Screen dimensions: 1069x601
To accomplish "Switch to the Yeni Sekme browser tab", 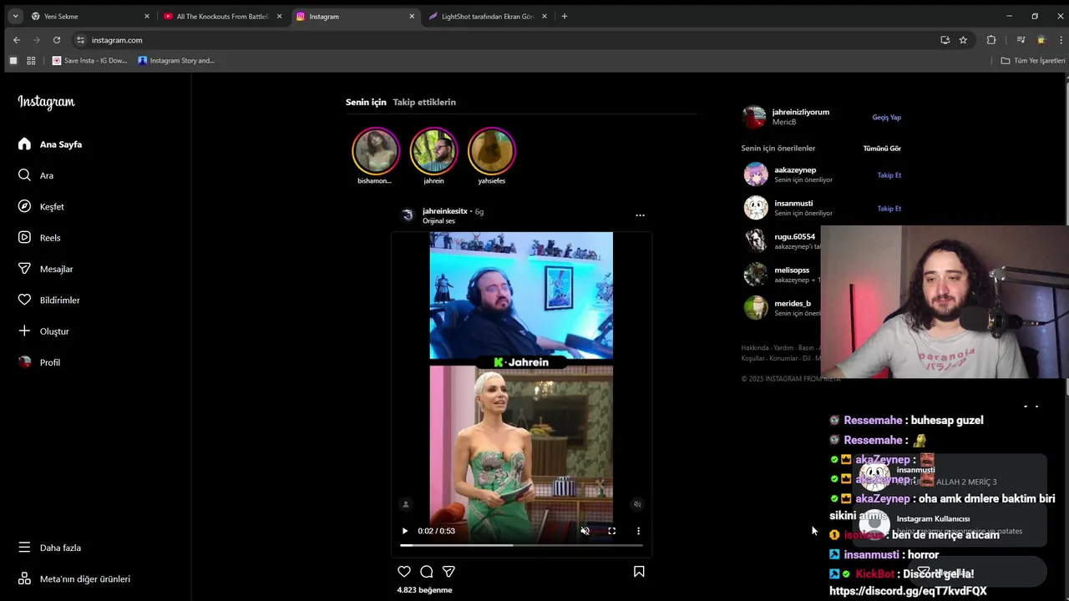I will 90,16.
